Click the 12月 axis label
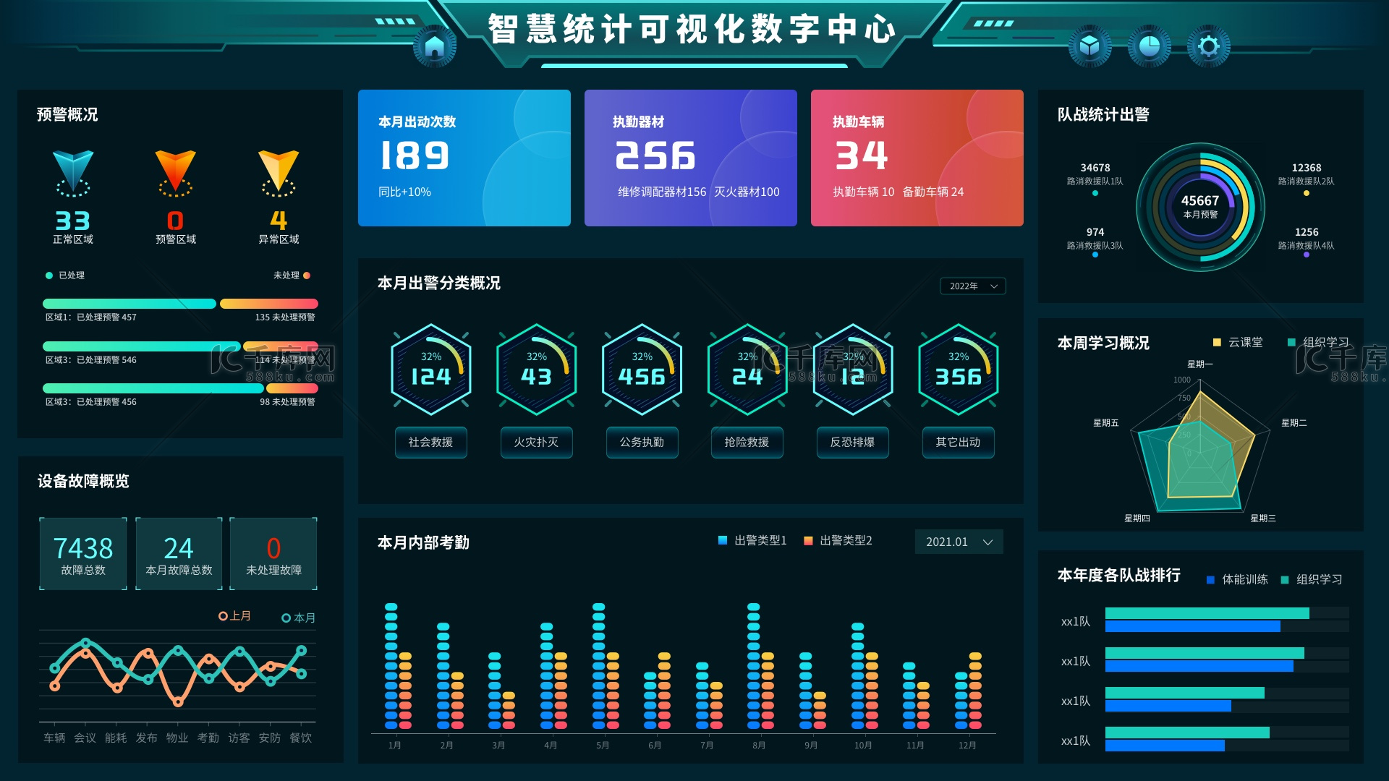This screenshot has height=781, width=1389. [x=967, y=746]
